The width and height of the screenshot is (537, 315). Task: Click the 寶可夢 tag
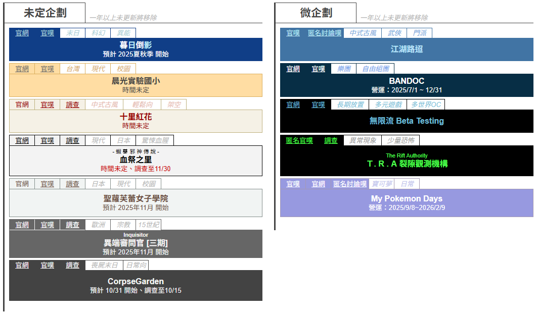tap(381, 184)
